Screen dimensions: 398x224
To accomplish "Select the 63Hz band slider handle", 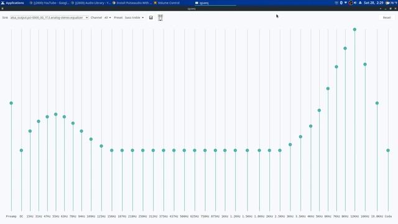I will [x=64, y=117].
